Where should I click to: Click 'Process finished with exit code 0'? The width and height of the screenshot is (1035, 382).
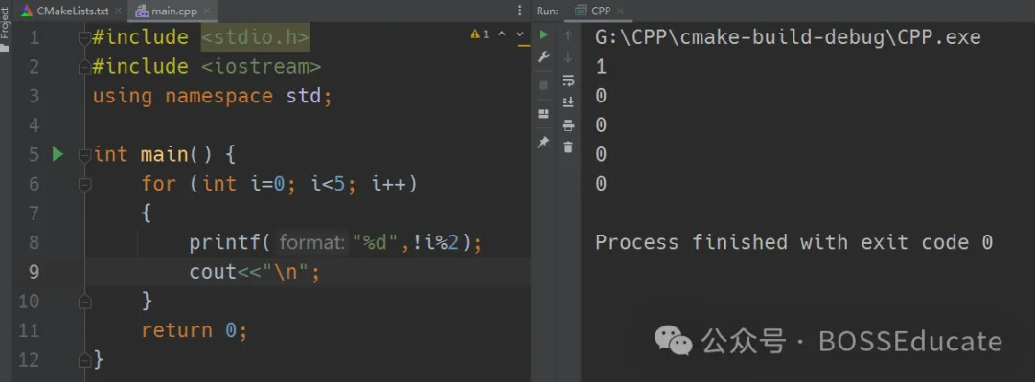[x=794, y=242]
